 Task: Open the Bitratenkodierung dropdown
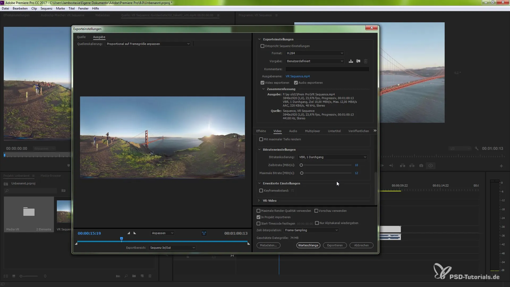point(333,157)
